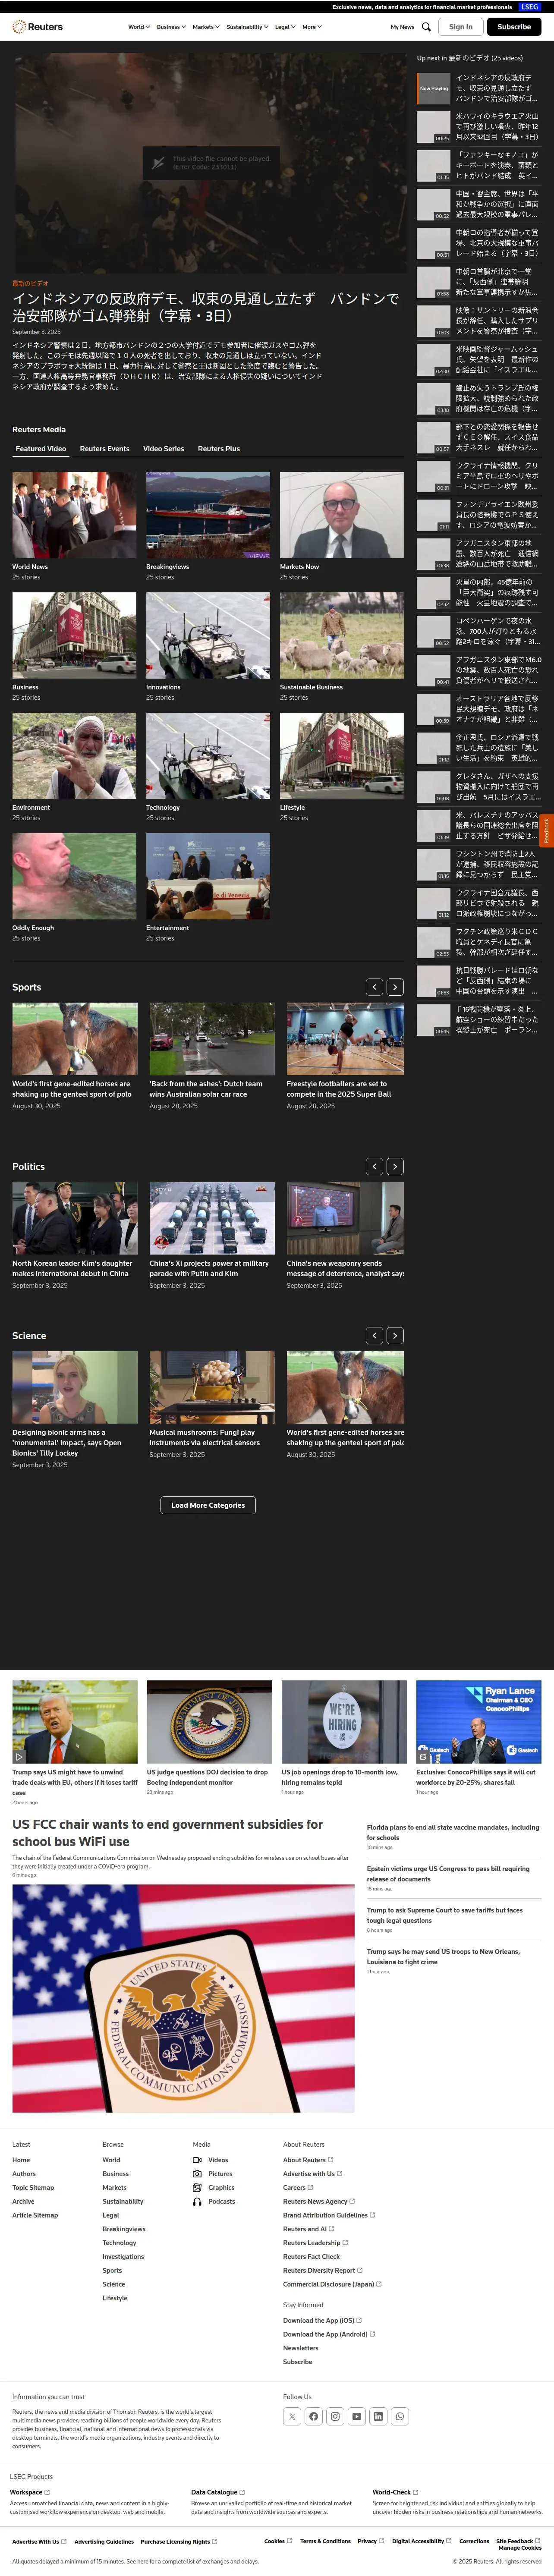Expand the World dropdown in nav
Image resolution: width=554 pixels, height=2576 pixels.
[139, 27]
